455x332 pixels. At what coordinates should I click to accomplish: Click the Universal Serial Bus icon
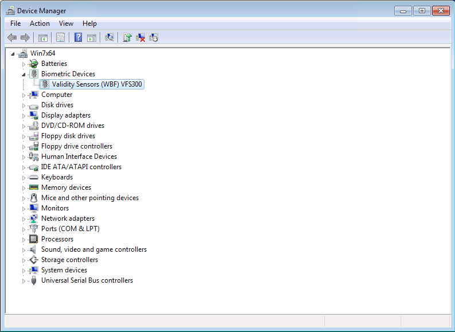pos(34,280)
